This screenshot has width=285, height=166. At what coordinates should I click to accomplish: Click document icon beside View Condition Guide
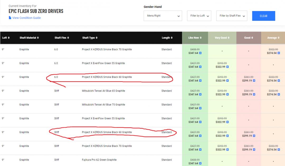(10, 18)
